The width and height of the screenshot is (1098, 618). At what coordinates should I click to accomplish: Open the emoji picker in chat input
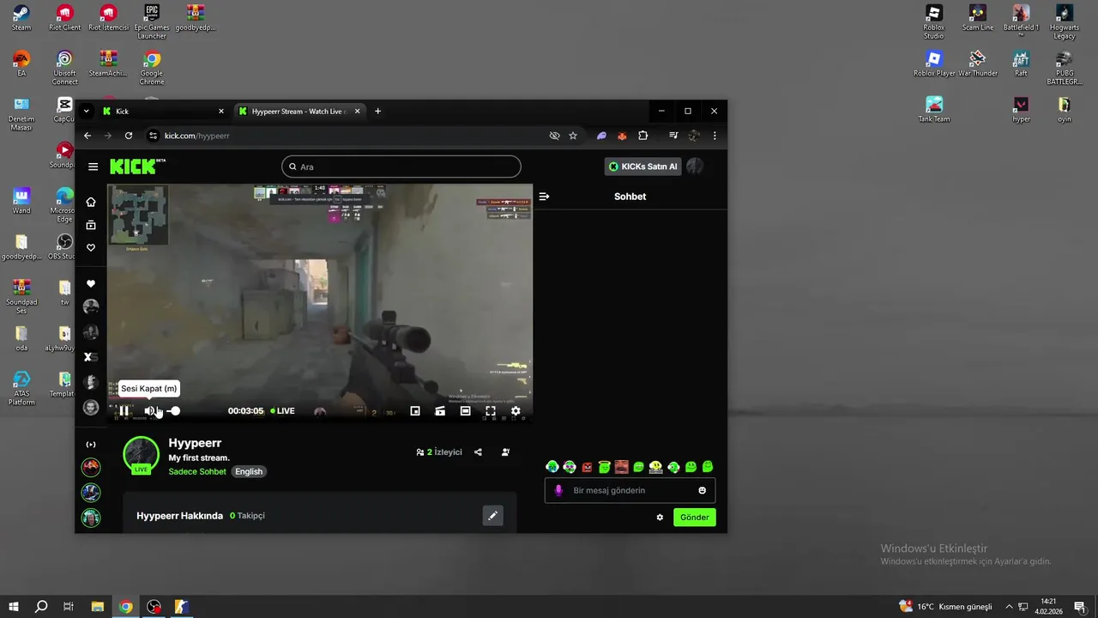702,490
